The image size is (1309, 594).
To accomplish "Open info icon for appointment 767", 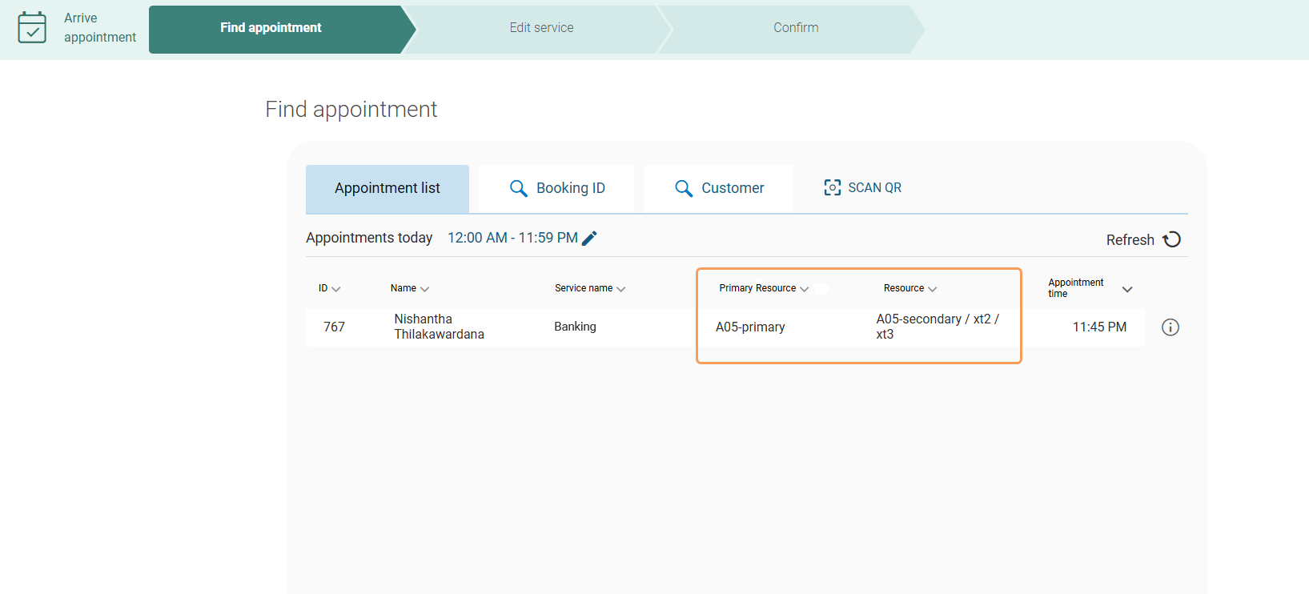I will point(1170,327).
